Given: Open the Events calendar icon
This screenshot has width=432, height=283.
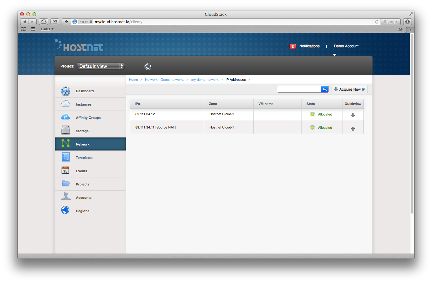Looking at the screenshot, I should (65, 170).
